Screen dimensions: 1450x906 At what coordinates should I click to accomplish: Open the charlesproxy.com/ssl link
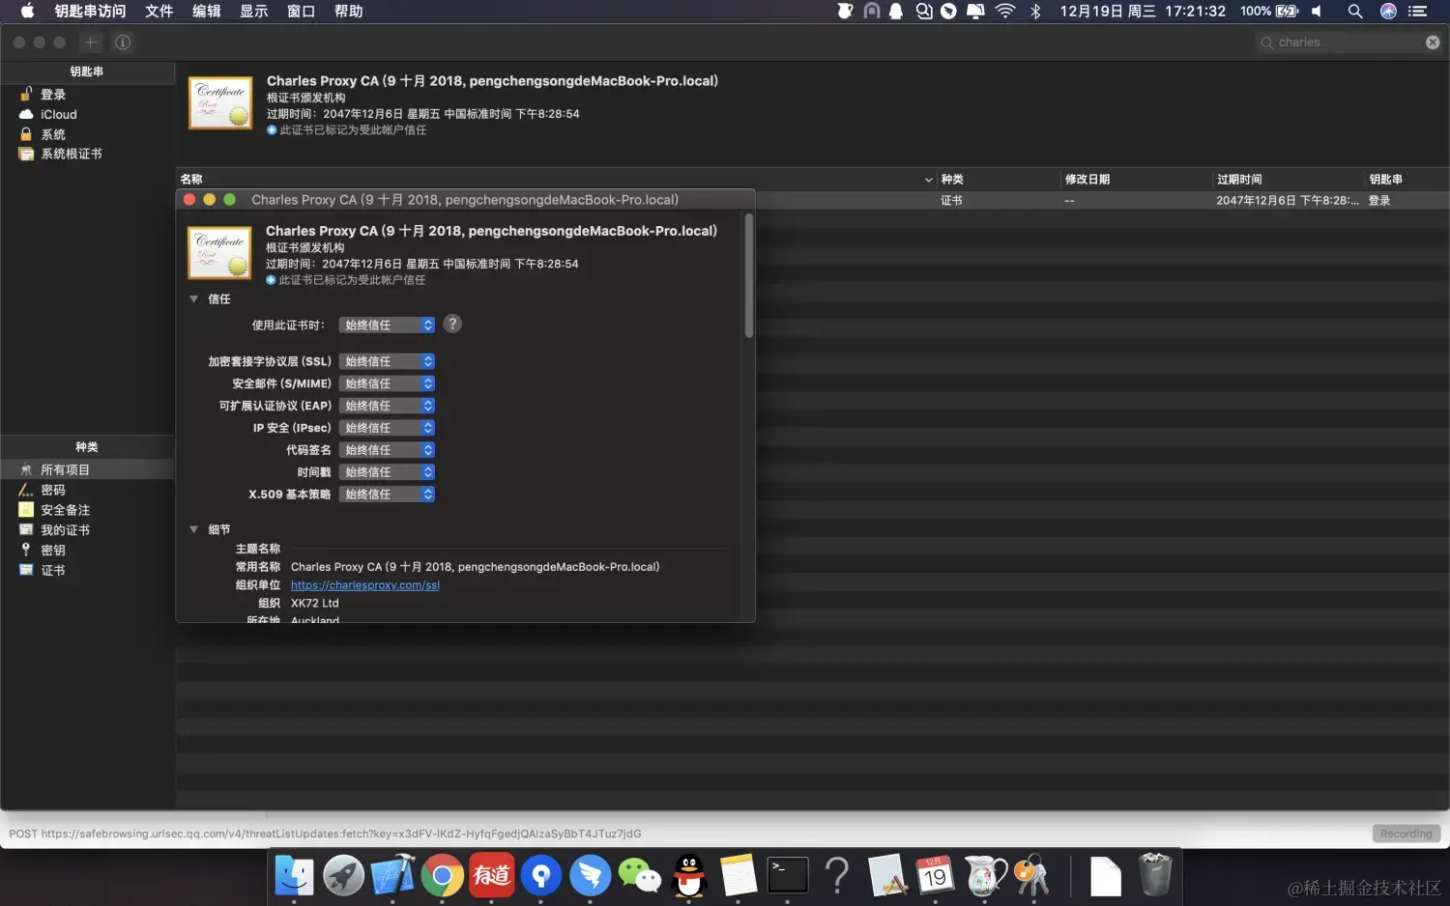tap(365, 585)
